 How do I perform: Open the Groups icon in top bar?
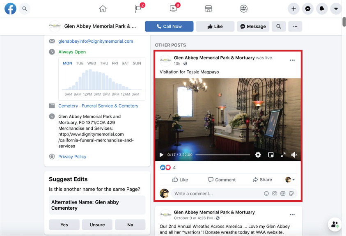244,9
